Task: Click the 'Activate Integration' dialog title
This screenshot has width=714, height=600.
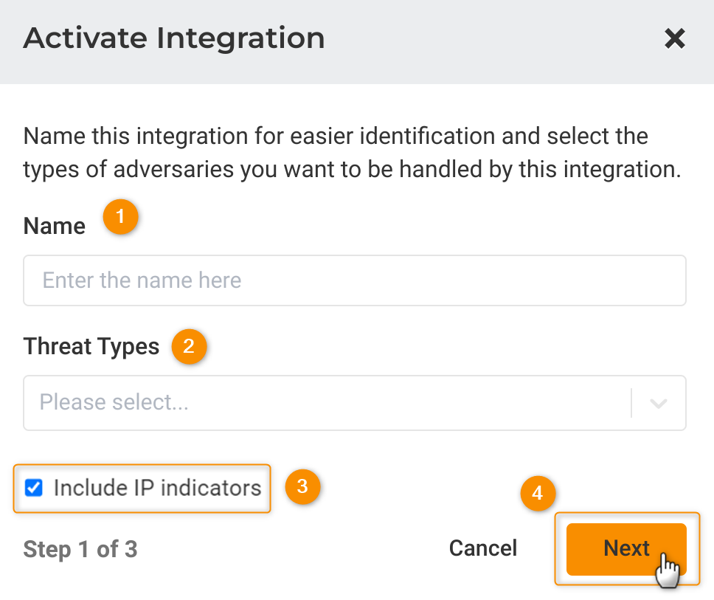Action: coord(174,38)
